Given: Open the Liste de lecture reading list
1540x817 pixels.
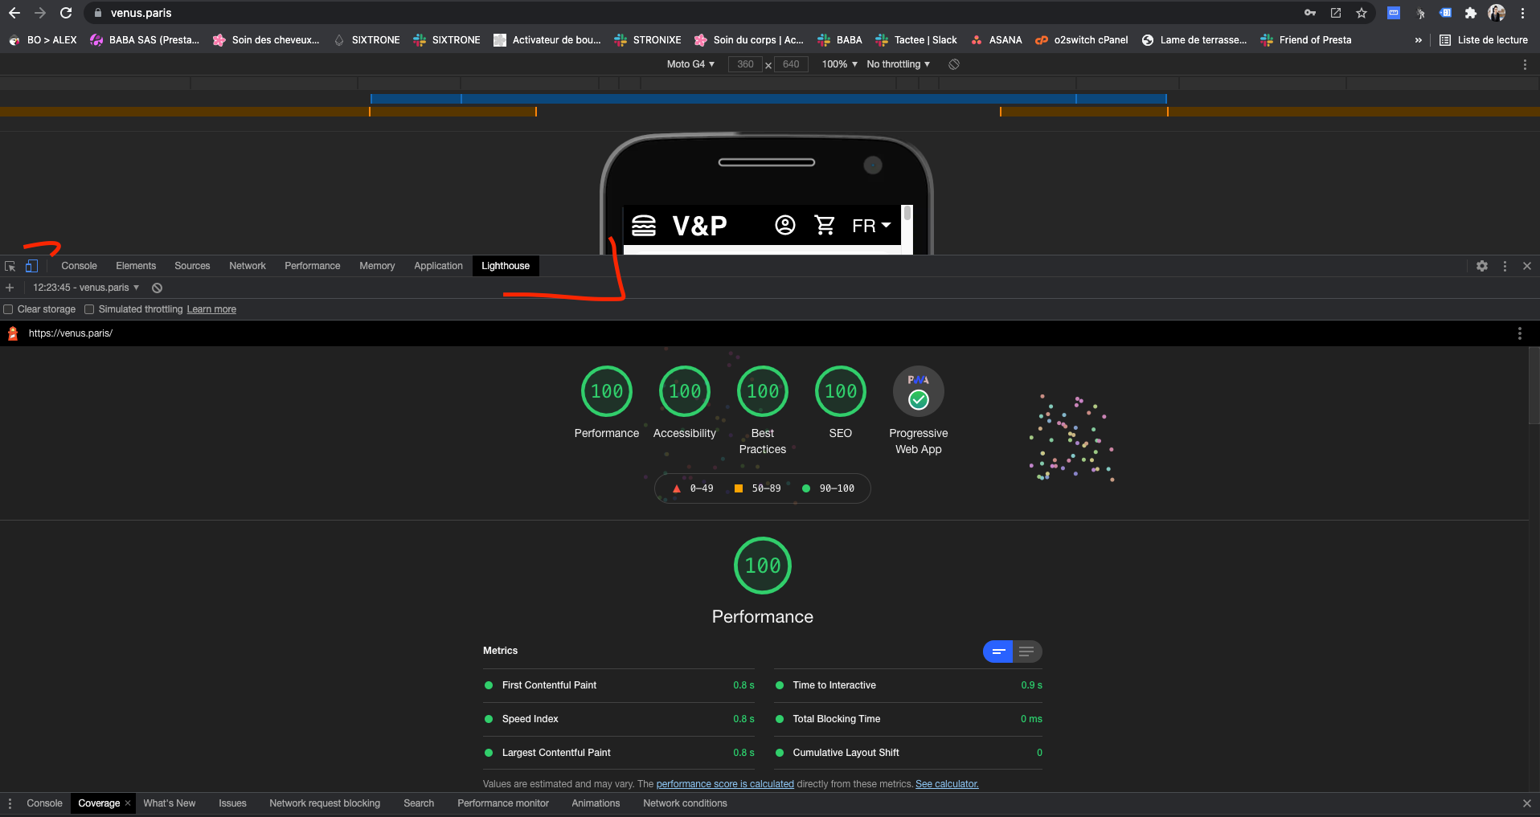Looking at the screenshot, I should (x=1484, y=40).
